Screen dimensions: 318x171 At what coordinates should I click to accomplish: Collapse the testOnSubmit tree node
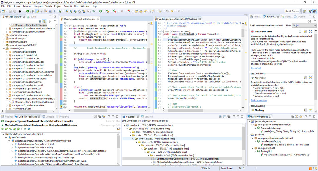6,138
